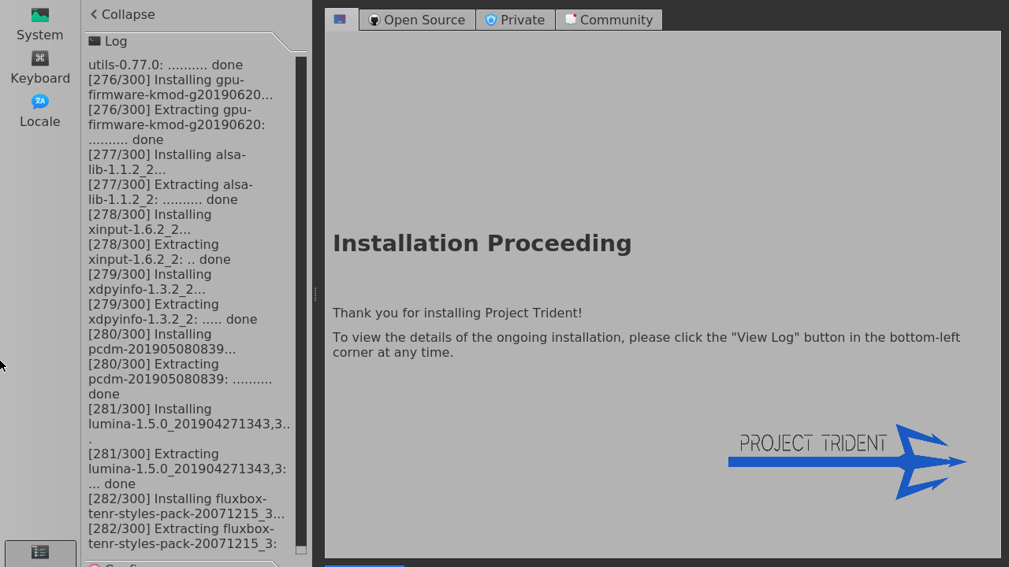Click the View Log button at bottom-left
This screenshot has height=567, width=1009.
(40, 552)
